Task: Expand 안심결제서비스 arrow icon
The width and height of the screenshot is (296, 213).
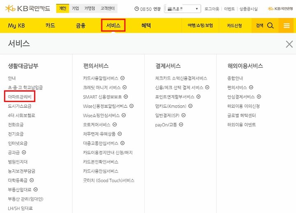Action: 259,96
